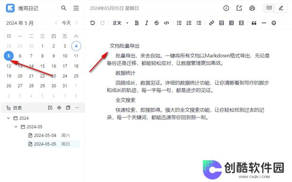Viewport: 292px width, 182px height.
Task: Insert a horizontal rule
Action: click(x=264, y=23)
